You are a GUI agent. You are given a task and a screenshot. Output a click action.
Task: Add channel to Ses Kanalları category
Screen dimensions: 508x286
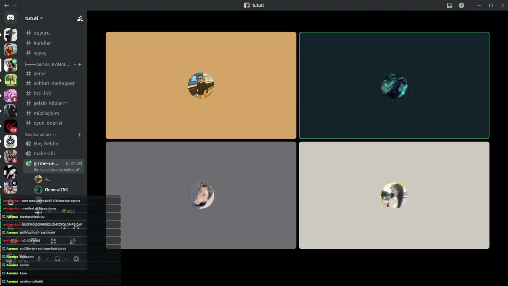pyautogui.click(x=79, y=135)
